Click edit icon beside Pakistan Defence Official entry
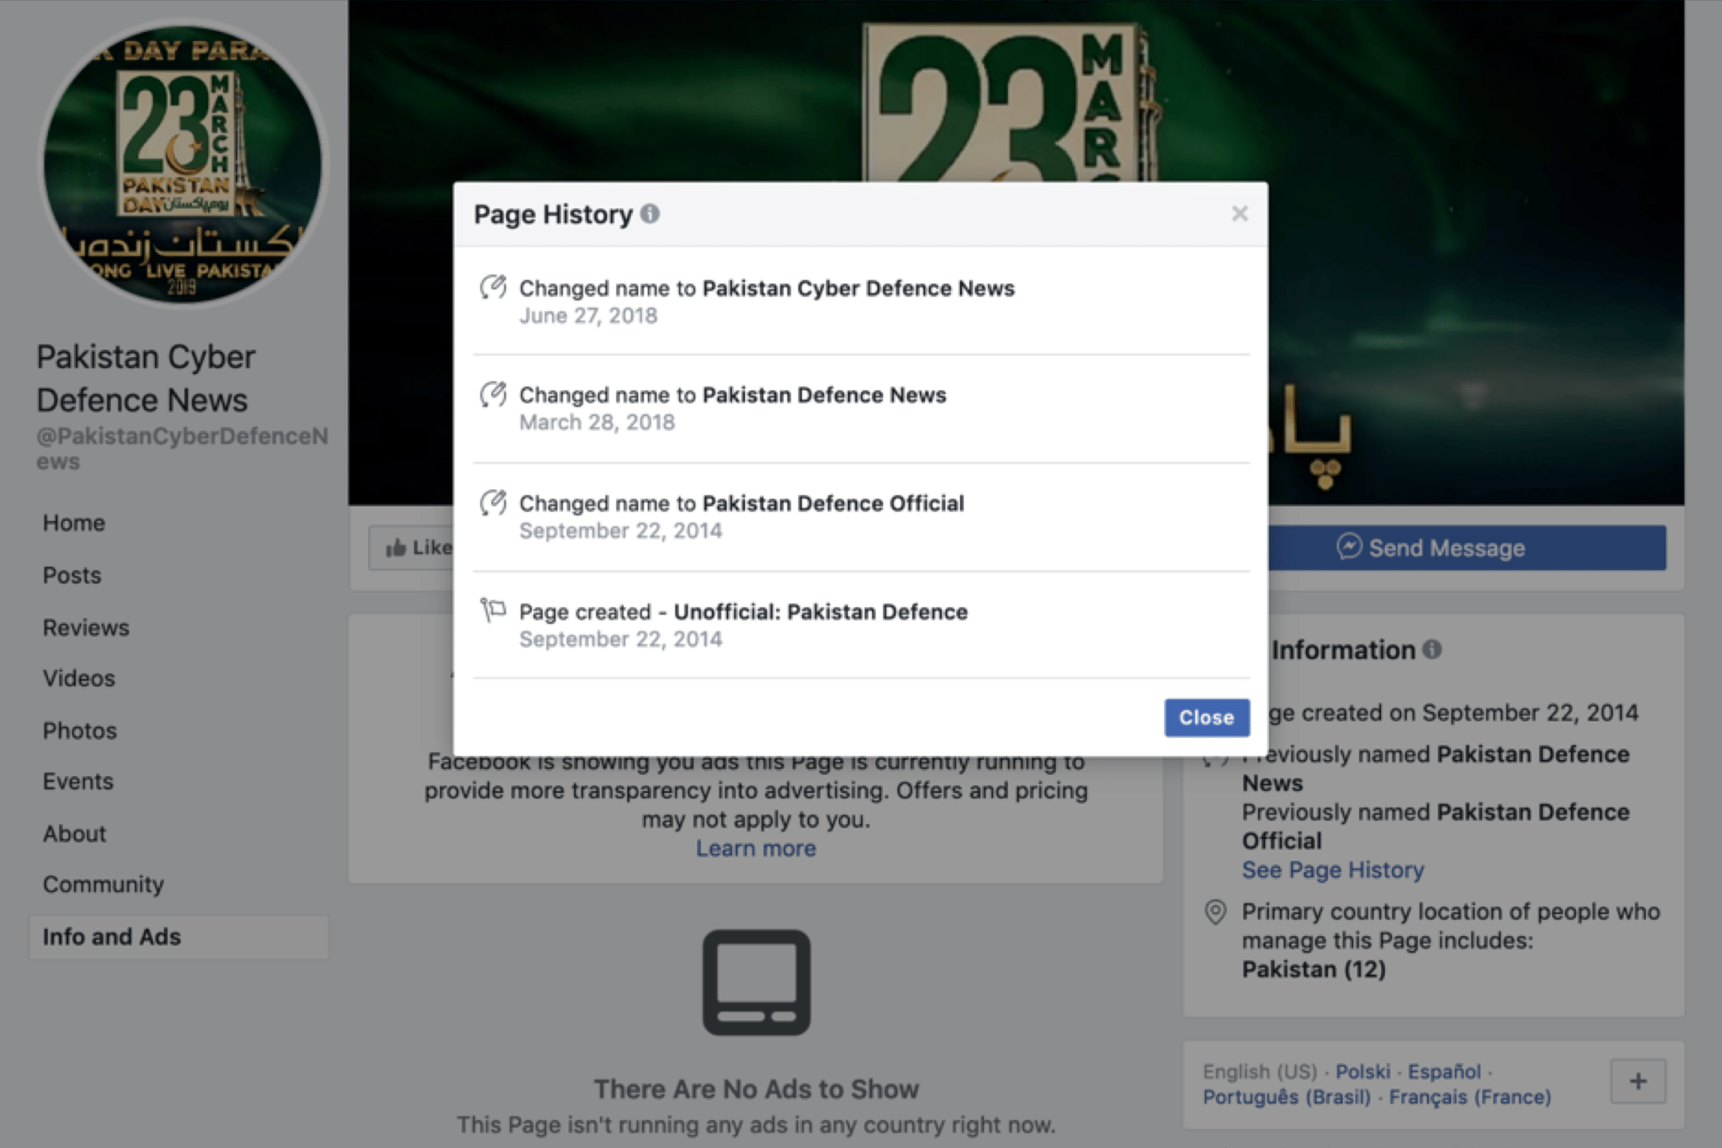Image resolution: width=1722 pixels, height=1148 pixels. (494, 502)
